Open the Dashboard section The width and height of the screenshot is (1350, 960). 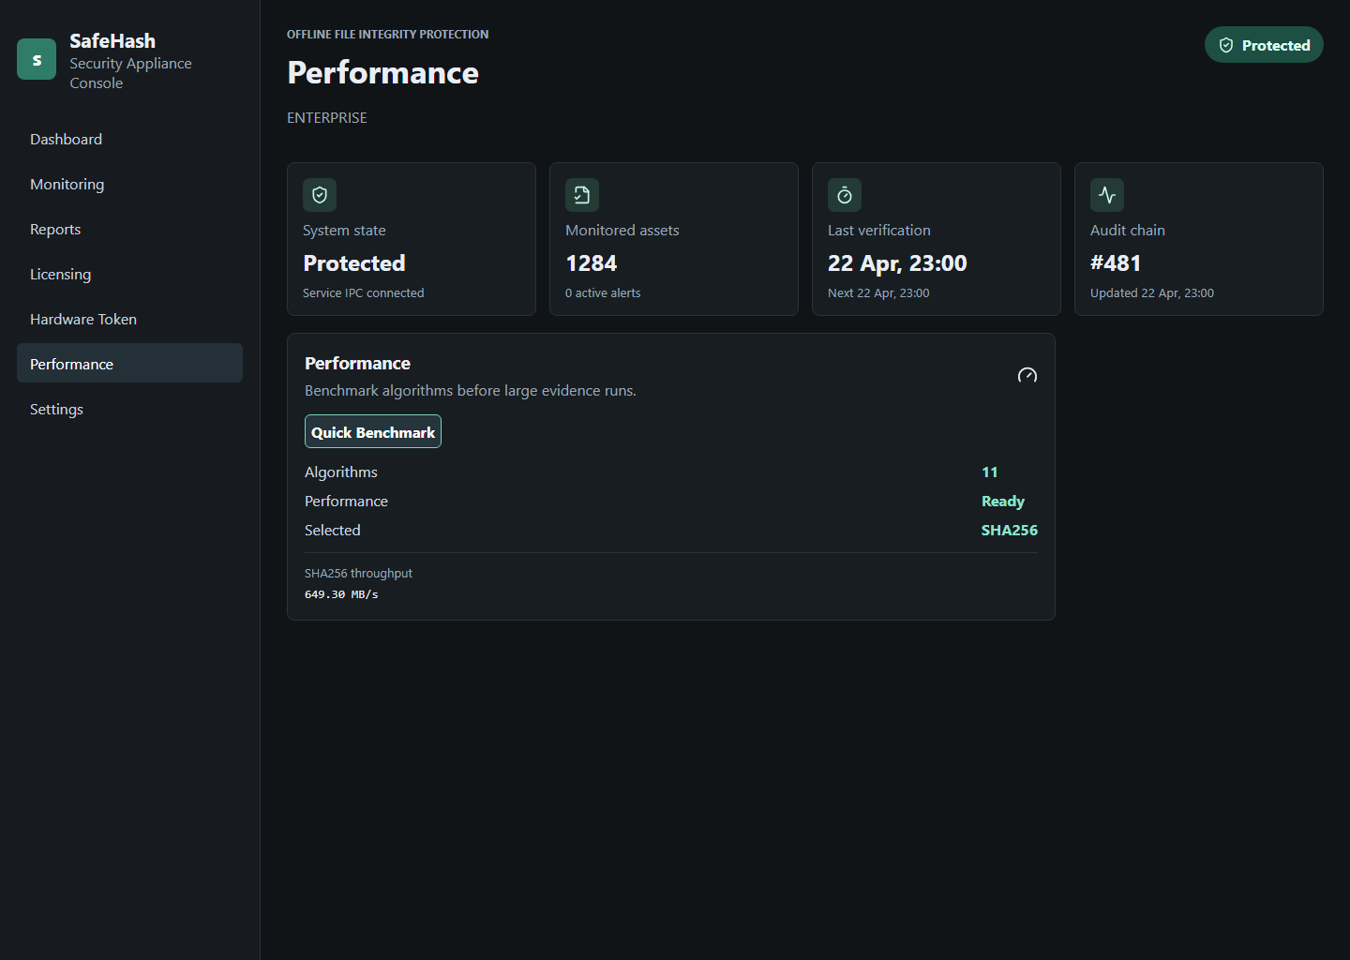[x=66, y=139]
